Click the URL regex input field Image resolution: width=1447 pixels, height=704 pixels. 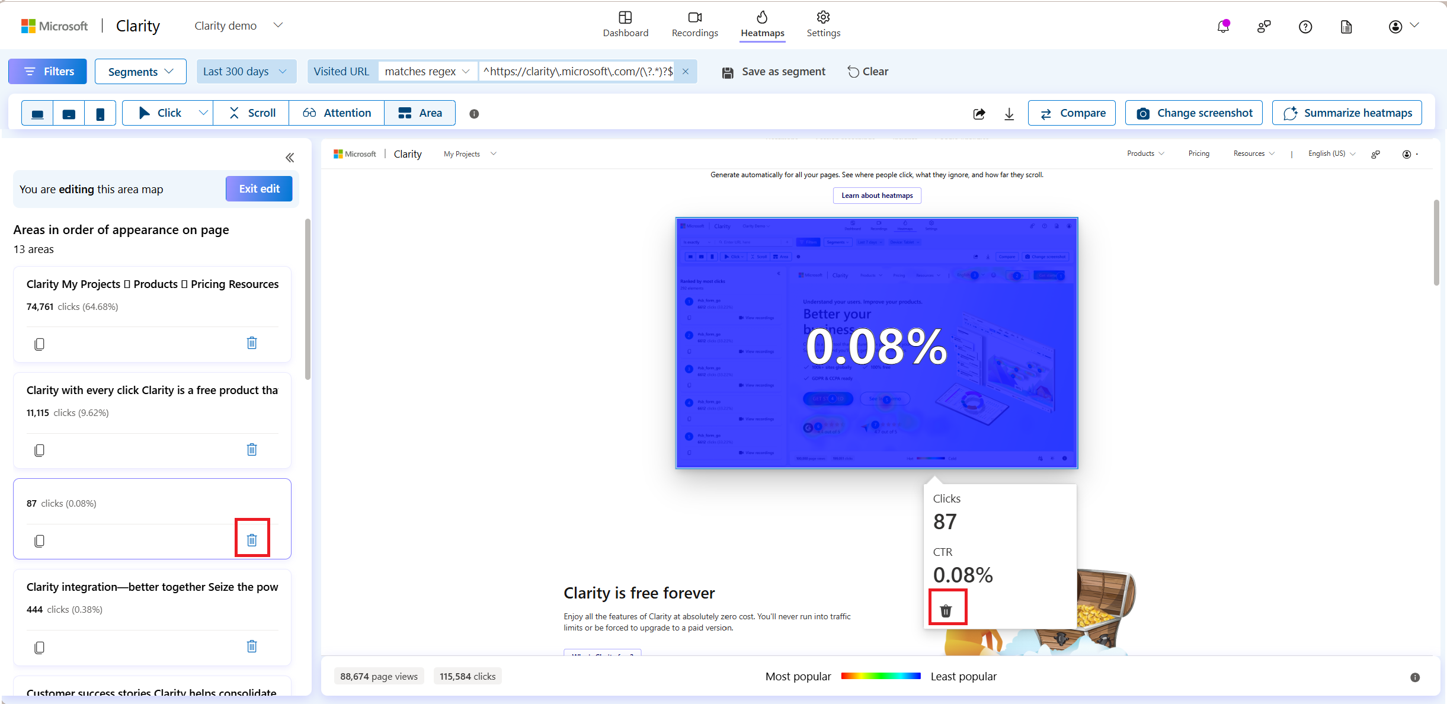577,72
